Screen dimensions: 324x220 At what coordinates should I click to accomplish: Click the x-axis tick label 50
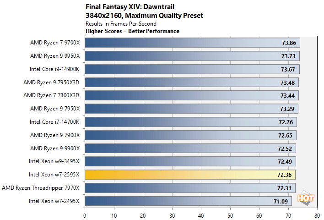coord(230,216)
